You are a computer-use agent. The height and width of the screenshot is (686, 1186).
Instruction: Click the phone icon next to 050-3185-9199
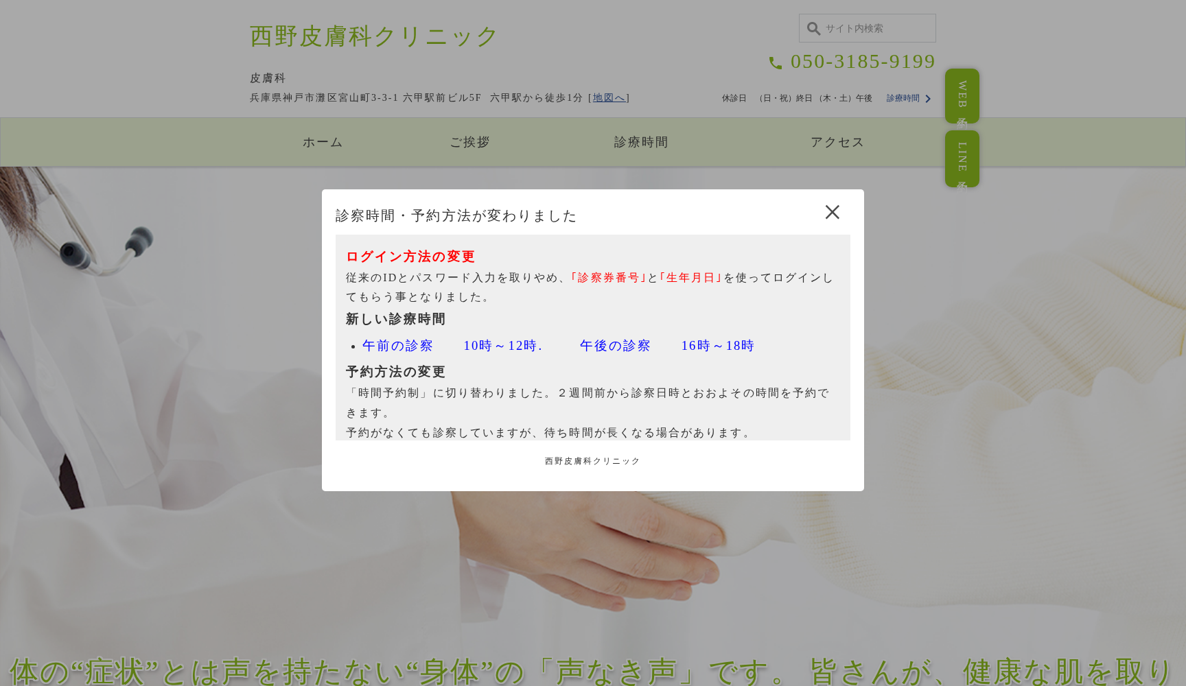click(776, 63)
